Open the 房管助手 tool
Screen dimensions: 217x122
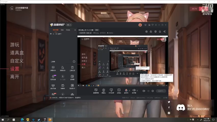coord(63,69)
